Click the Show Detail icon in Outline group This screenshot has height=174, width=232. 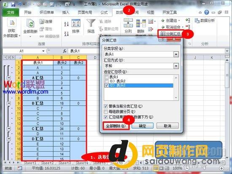pos(188,20)
